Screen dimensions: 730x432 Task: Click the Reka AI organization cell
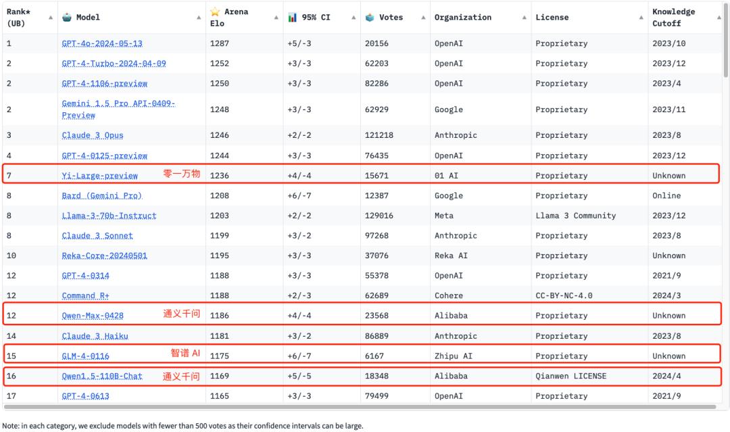tap(451, 256)
